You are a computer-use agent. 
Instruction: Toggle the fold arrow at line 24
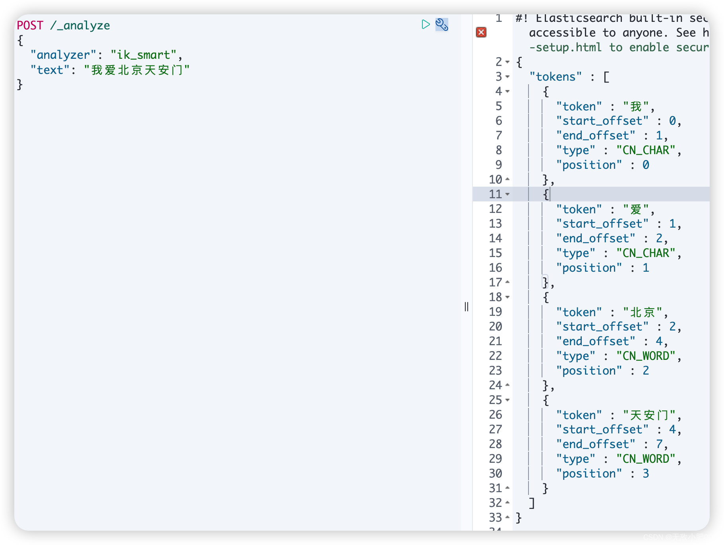pyautogui.click(x=507, y=385)
